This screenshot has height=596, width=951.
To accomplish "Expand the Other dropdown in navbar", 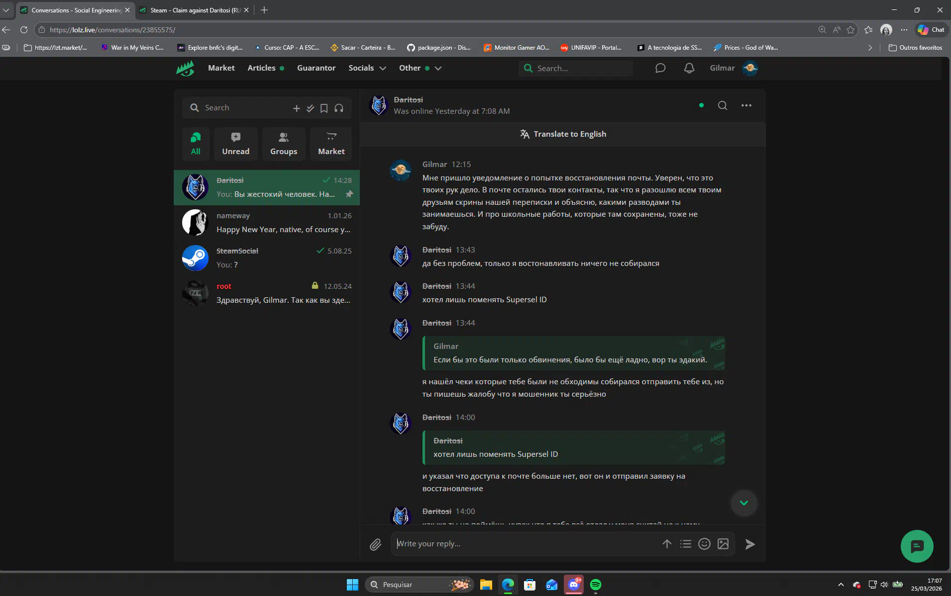I will (x=438, y=68).
